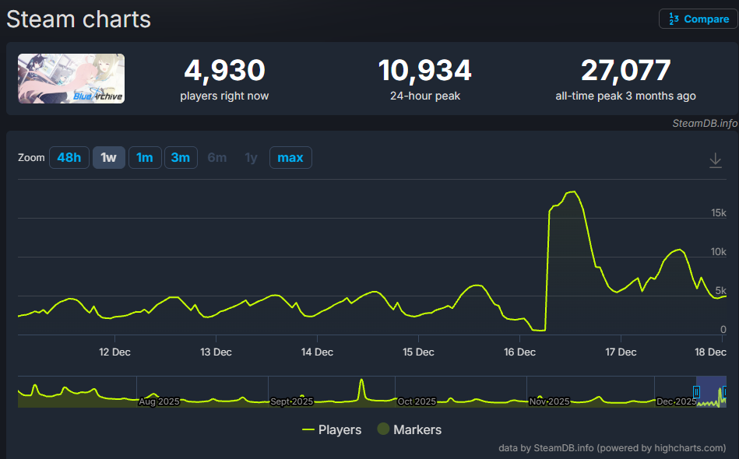Click the 15 Dec axis label

pyautogui.click(x=418, y=352)
